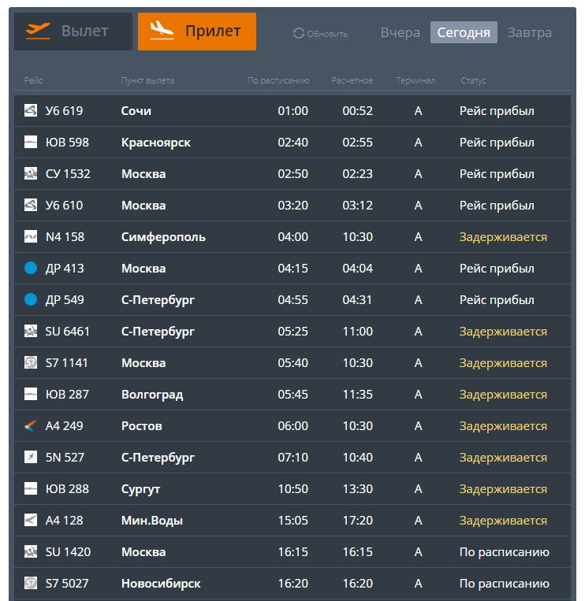Click the airline icon for flight А4 249
Image resolution: width=585 pixels, height=601 pixels.
(x=31, y=426)
